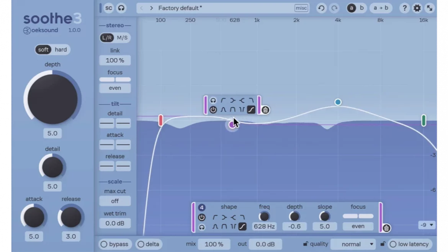Copy A to B state
This screenshot has height=252, width=448.
click(381, 8)
